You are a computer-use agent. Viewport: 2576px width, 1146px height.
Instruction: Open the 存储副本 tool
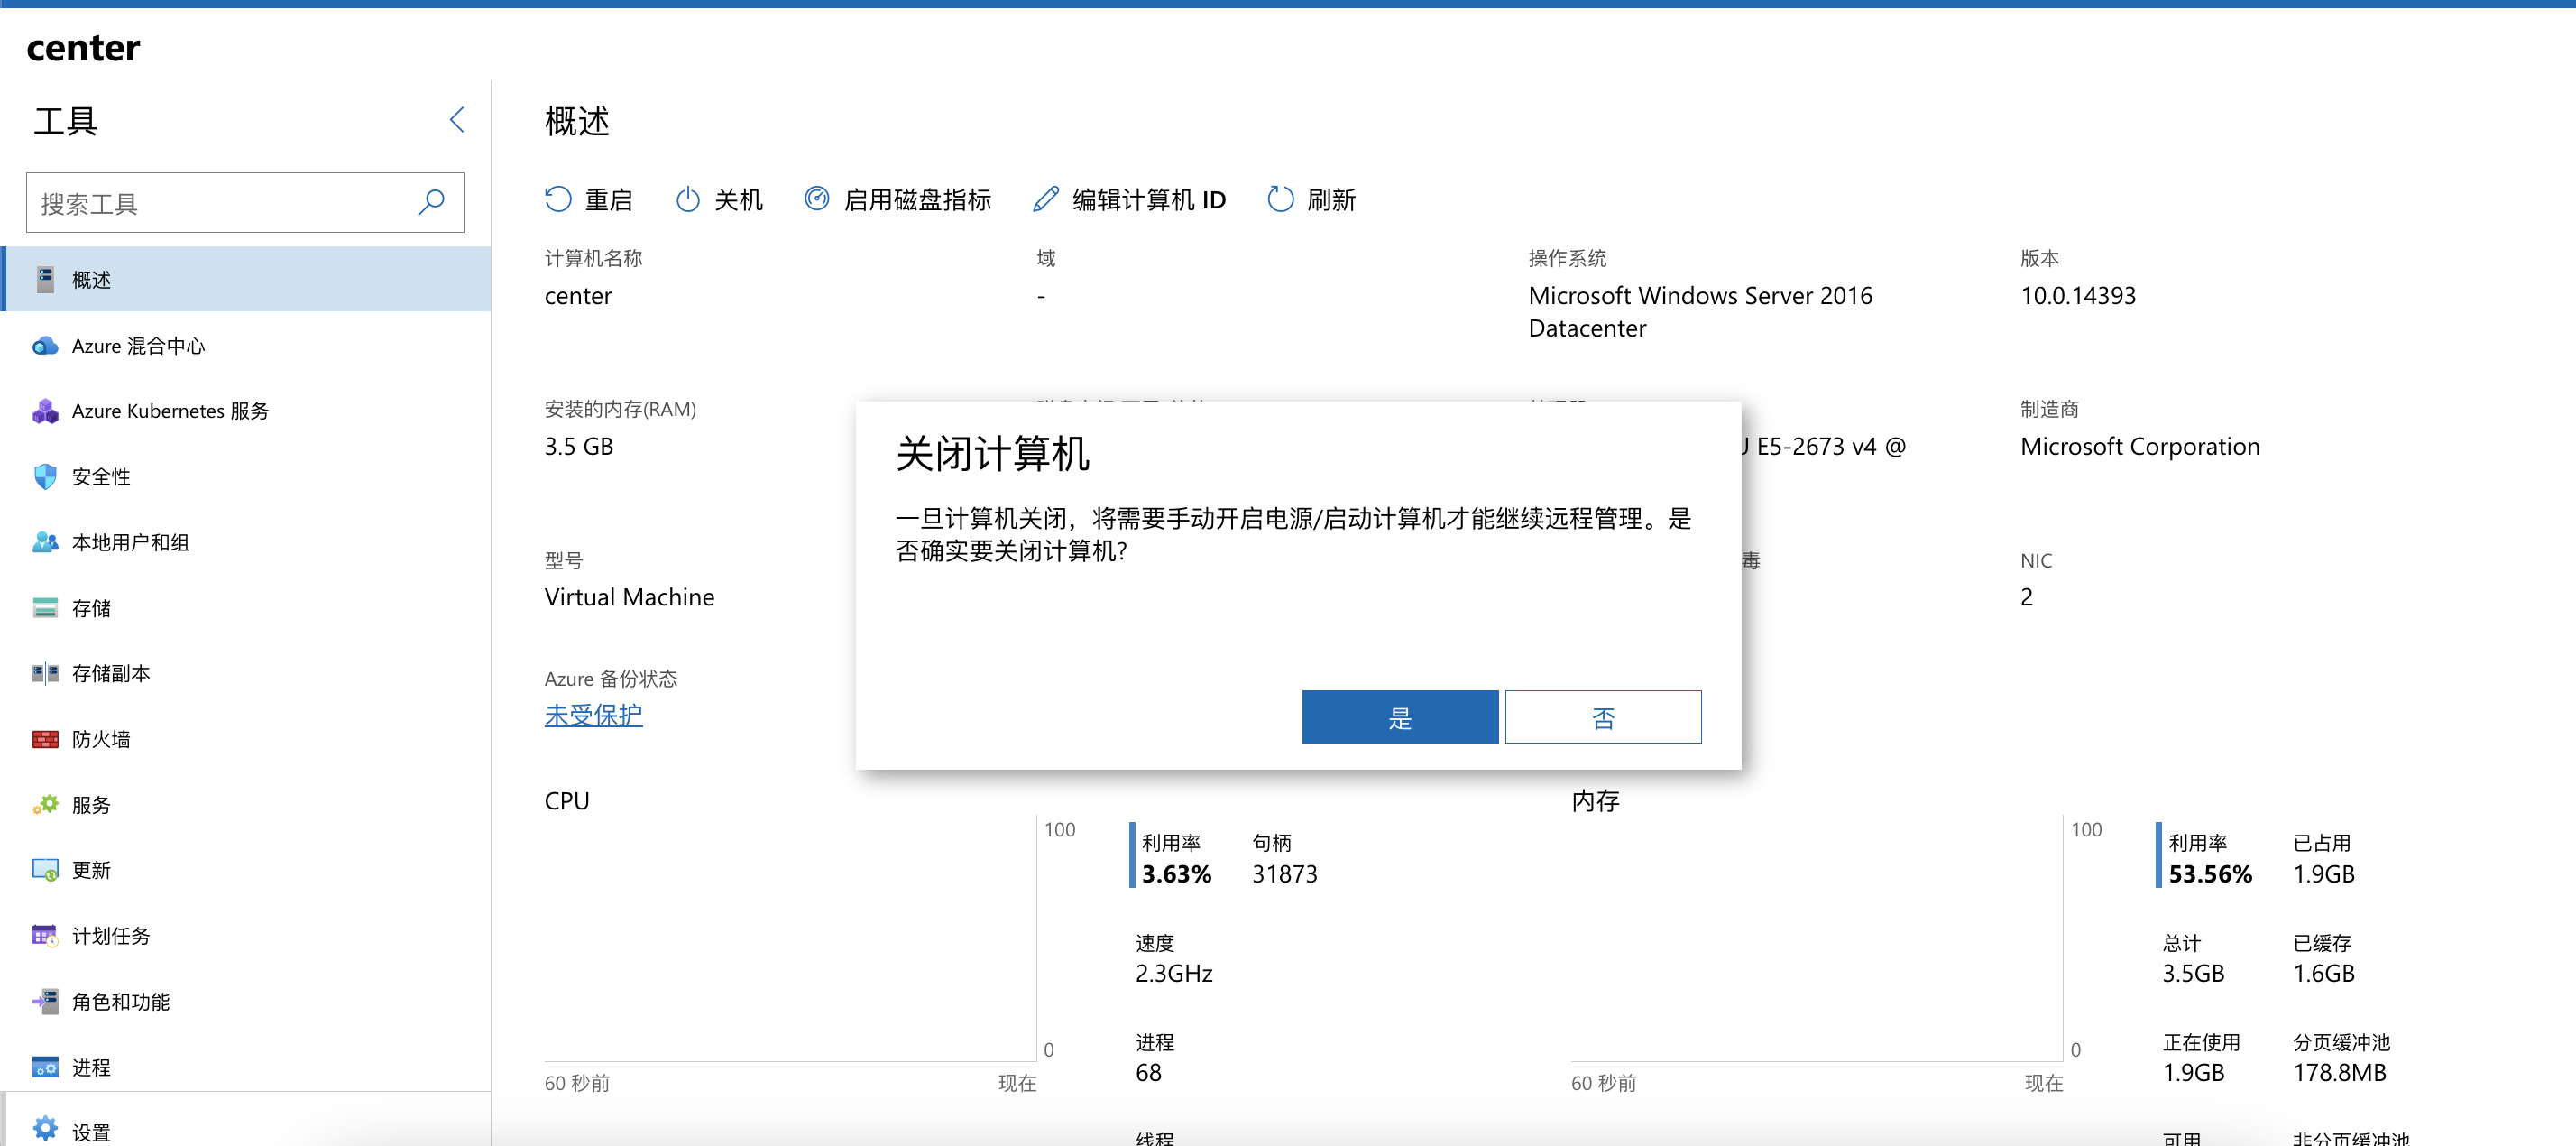click(110, 672)
